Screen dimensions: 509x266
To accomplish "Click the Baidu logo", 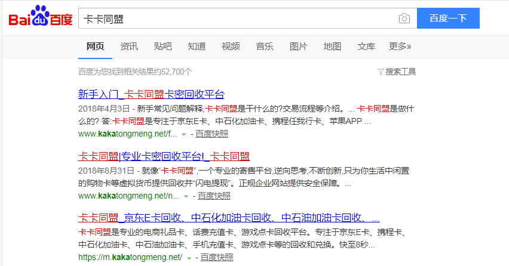I will tap(41, 16).
